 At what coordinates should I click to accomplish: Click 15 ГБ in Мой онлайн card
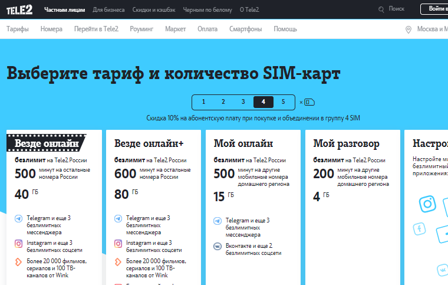(x=224, y=196)
